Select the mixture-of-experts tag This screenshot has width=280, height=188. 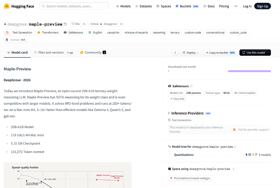[136, 33]
